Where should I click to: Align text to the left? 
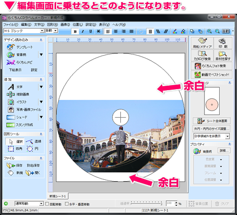pyautogui.click(x=108, y=32)
